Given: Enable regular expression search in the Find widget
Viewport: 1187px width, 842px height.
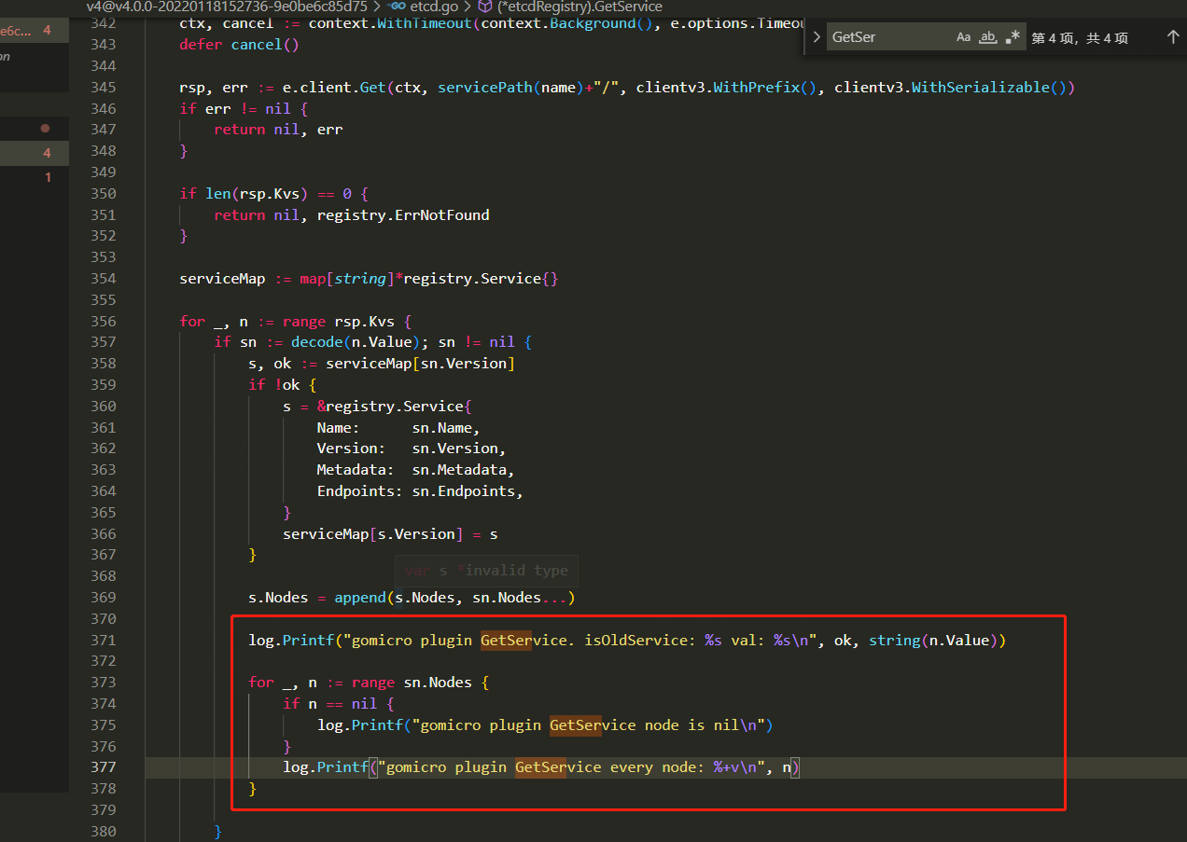Looking at the screenshot, I should pos(1012,36).
